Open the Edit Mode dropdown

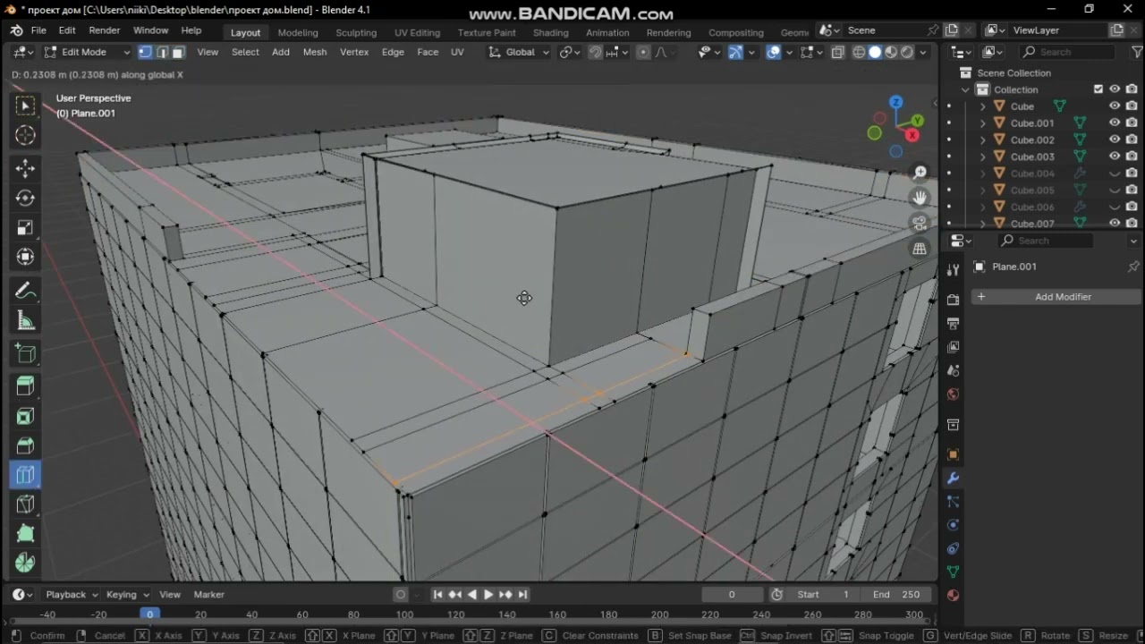(x=88, y=52)
